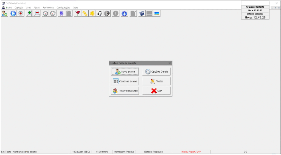Click the yellow sun icon
Screen dimensions: 281x155
(92, 13)
